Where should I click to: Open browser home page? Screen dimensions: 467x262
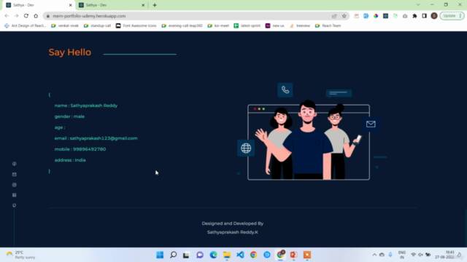[36, 16]
